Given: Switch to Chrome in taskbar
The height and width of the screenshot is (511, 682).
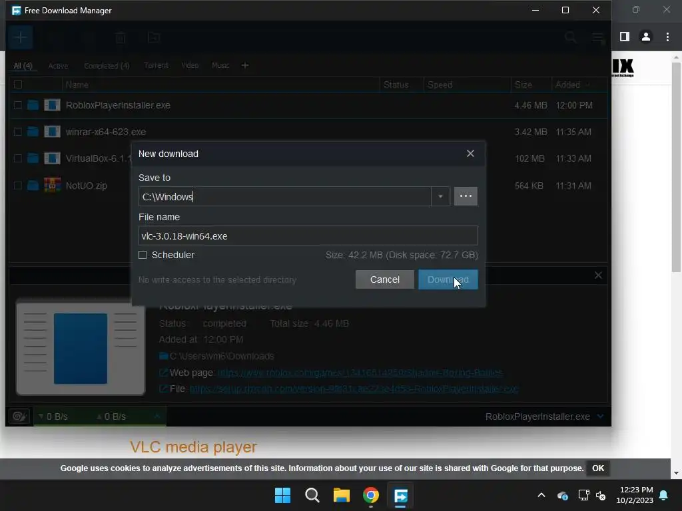Looking at the screenshot, I should [371, 495].
